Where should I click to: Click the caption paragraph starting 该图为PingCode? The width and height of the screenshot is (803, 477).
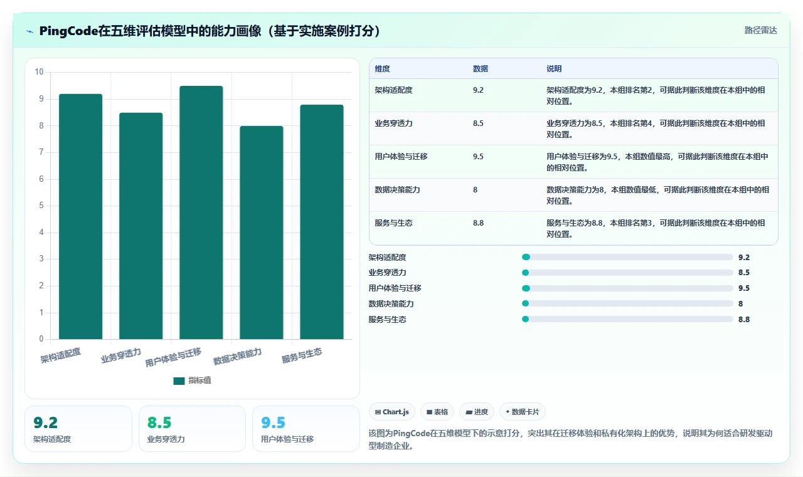click(570, 440)
